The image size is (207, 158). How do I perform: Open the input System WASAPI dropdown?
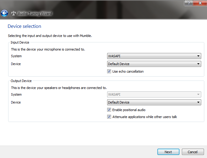[154, 56]
